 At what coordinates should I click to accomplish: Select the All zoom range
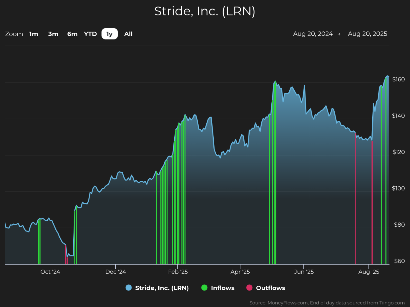(128, 34)
